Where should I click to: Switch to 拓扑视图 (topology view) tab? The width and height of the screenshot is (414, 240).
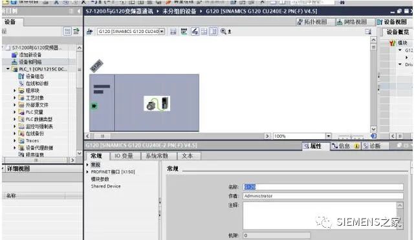point(315,22)
